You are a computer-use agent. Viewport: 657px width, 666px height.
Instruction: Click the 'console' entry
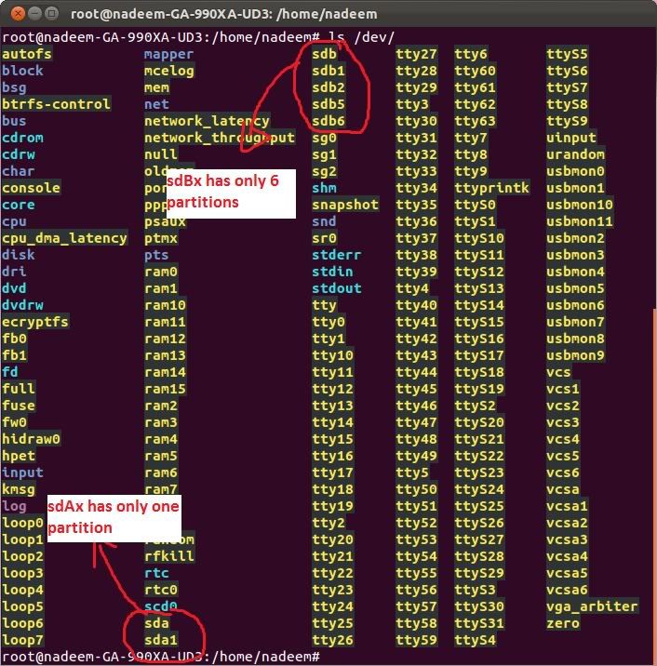tap(31, 188)
